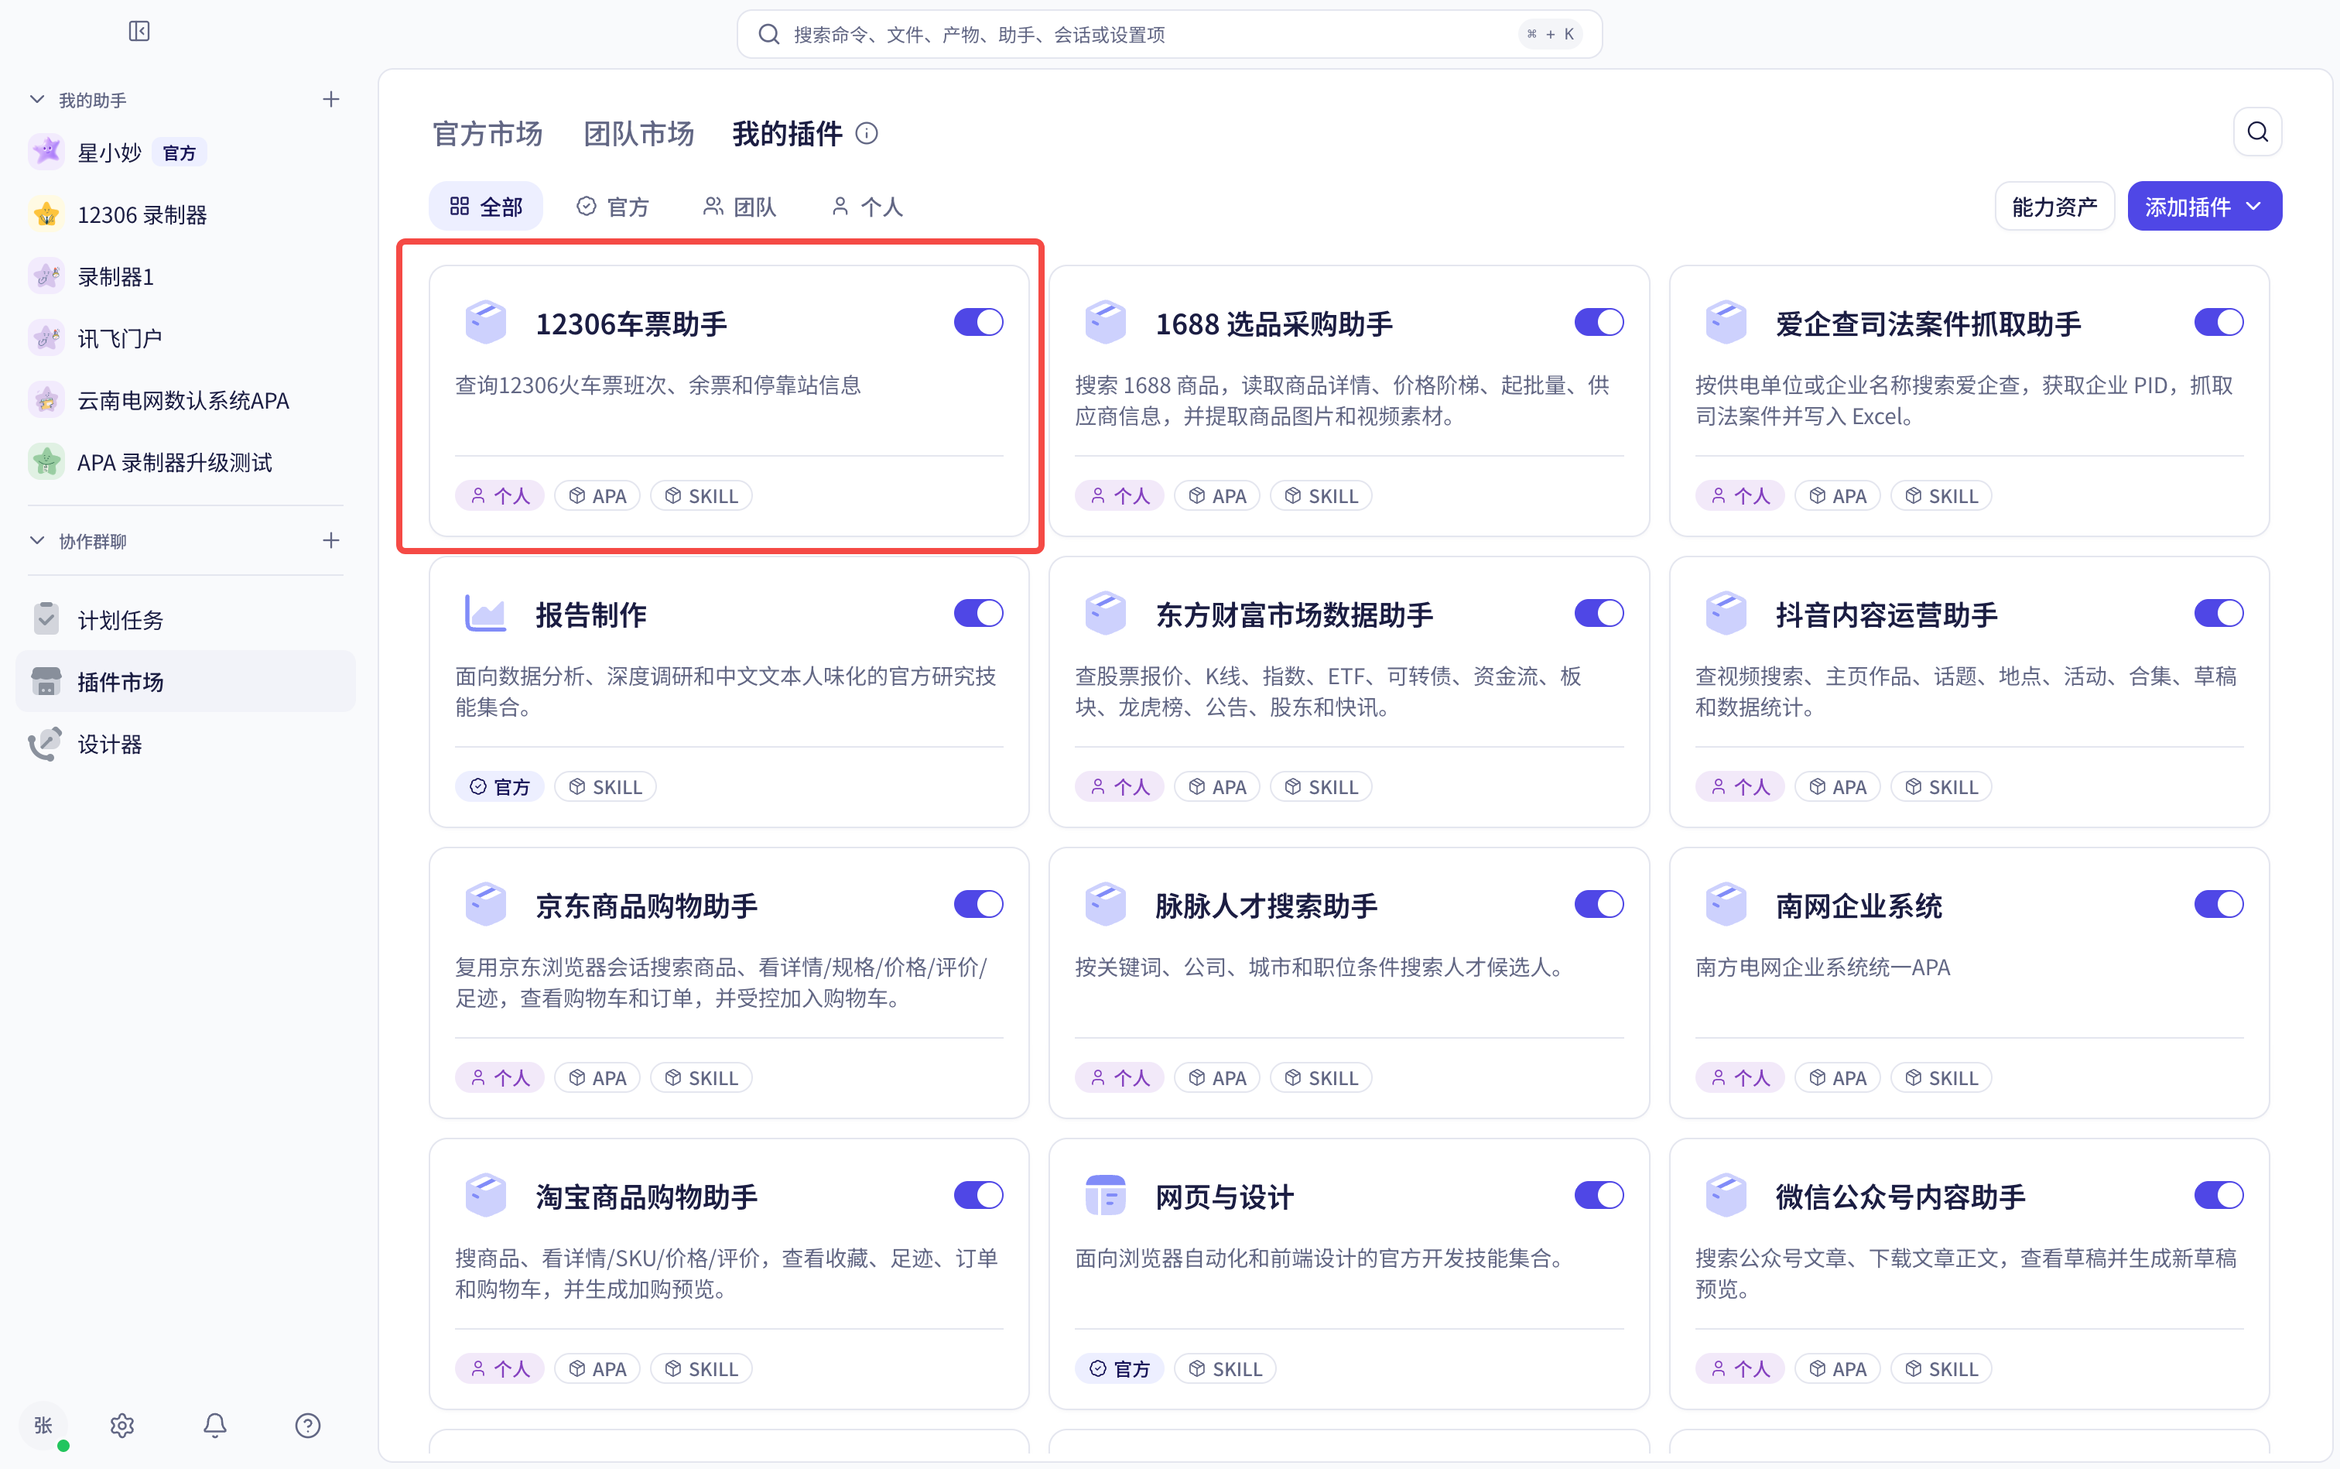2340x1469 pixels.
Task: Open APA 录制器升级测试 assistant
Action: (x=185, y=463)
